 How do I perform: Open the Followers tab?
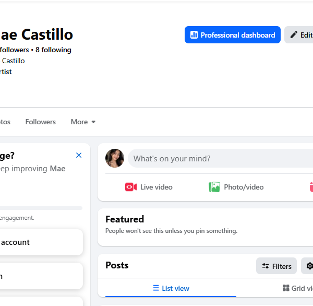(41, 122)
